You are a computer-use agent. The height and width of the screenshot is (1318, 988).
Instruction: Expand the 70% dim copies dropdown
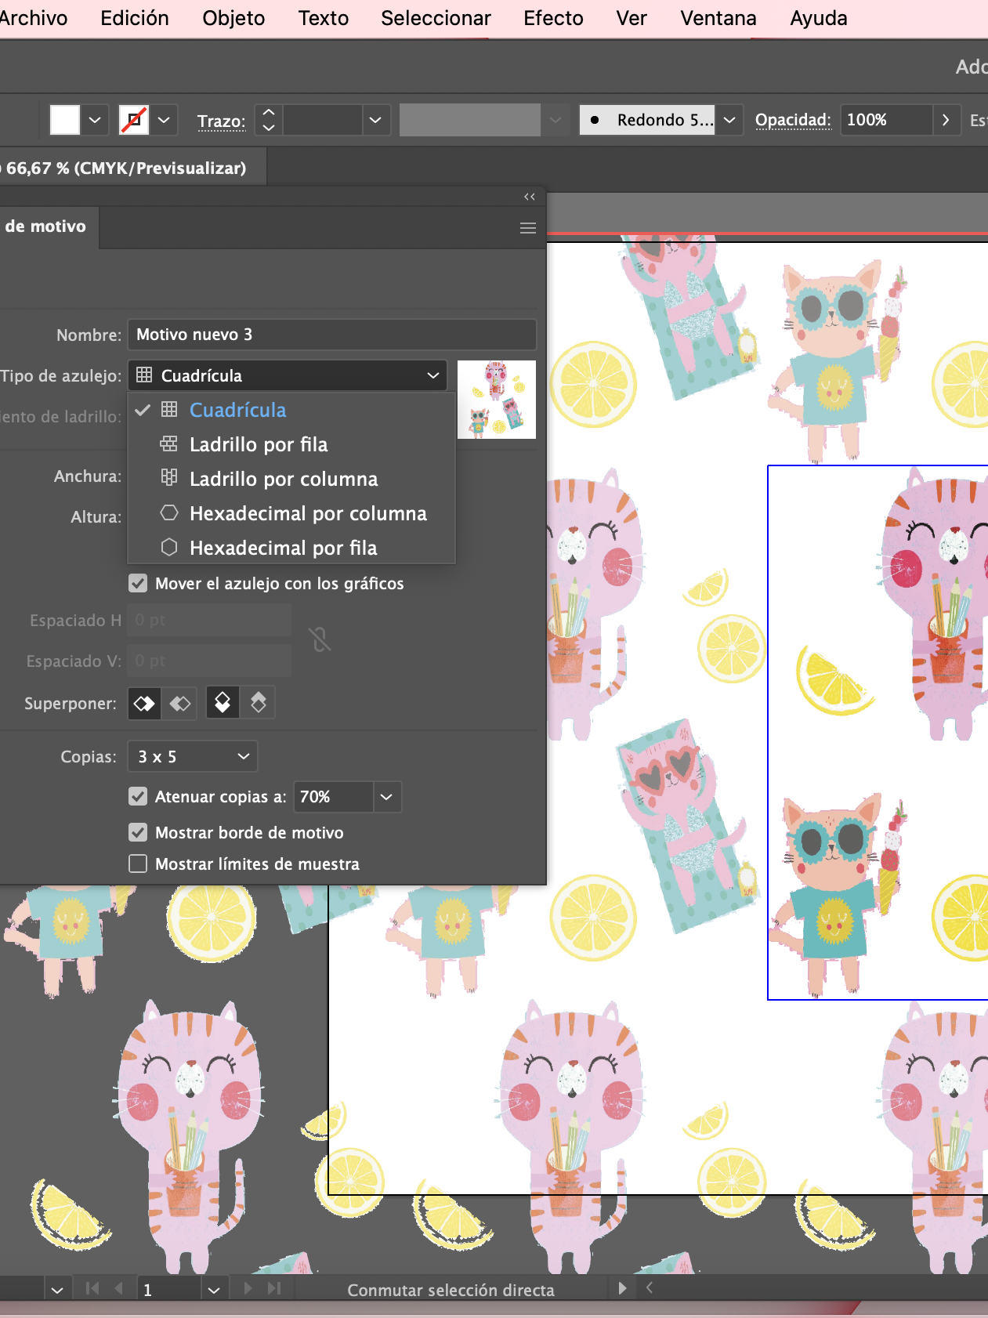tap(386, 797)
